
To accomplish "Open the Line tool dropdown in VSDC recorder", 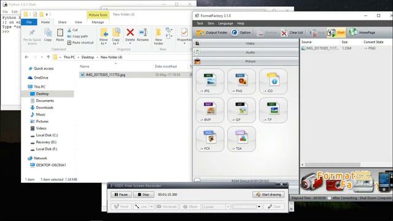I will tap(152, 207).
